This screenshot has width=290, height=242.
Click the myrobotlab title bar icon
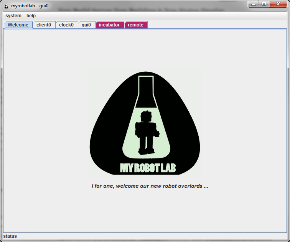pyautogui.click(x=6, y=6)
